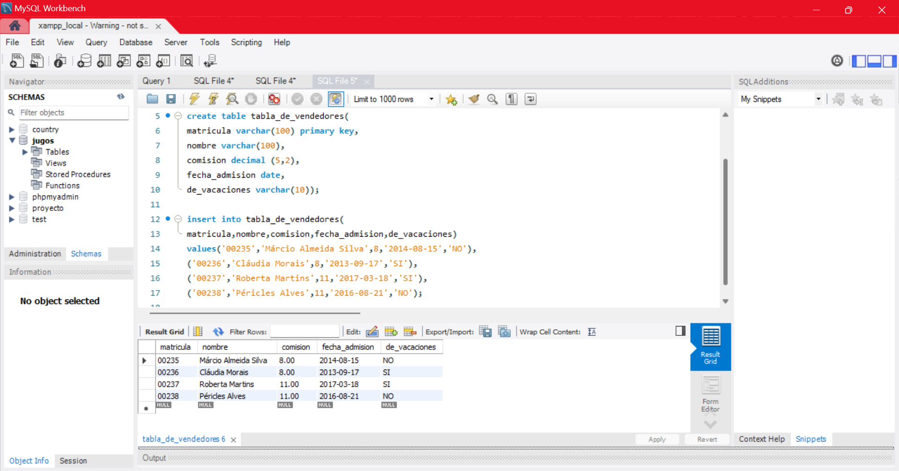Commit transaction checkmark icon
899x471 pixels.
297,99
